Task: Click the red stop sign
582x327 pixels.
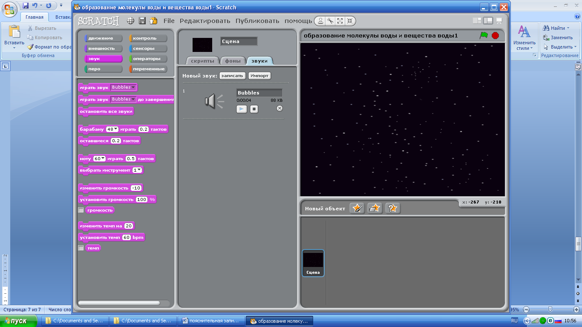Action: click(495, 35)
